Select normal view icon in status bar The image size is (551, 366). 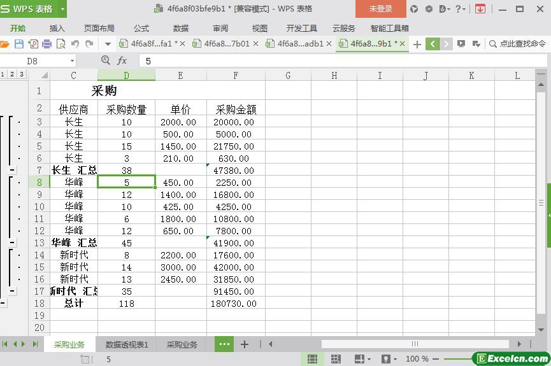[x=312, y=359]
